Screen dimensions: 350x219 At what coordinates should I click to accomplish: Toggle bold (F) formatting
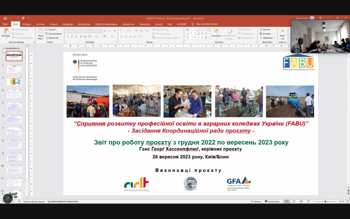68,37
